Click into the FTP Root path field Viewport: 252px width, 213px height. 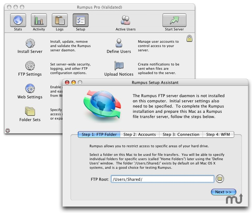[x=162, y=179]
